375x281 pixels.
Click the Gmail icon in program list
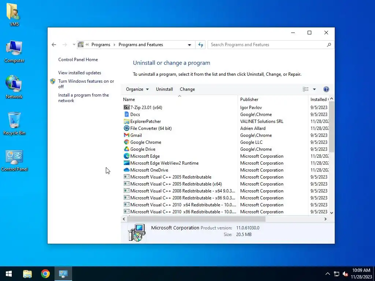pos(126,135)
